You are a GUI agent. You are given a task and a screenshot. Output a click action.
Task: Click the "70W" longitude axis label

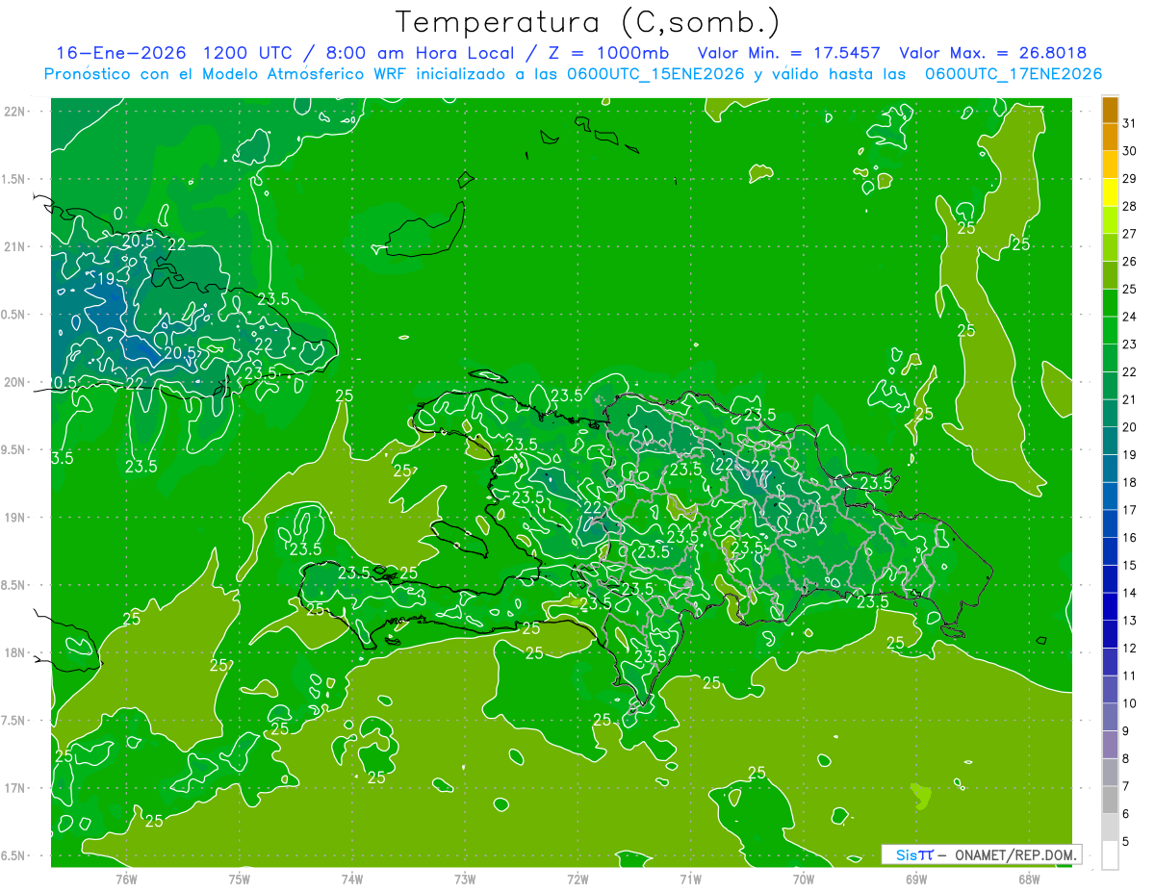click(804, 879)
